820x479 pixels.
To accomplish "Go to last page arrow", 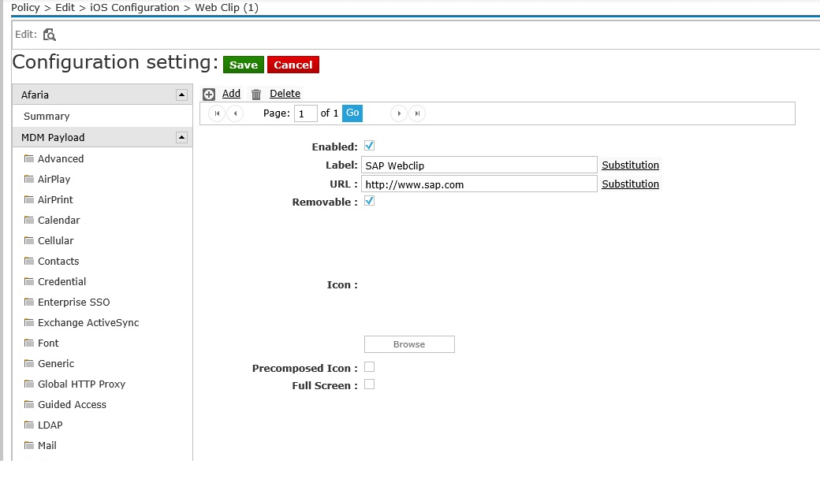I will tap(417, 113).
